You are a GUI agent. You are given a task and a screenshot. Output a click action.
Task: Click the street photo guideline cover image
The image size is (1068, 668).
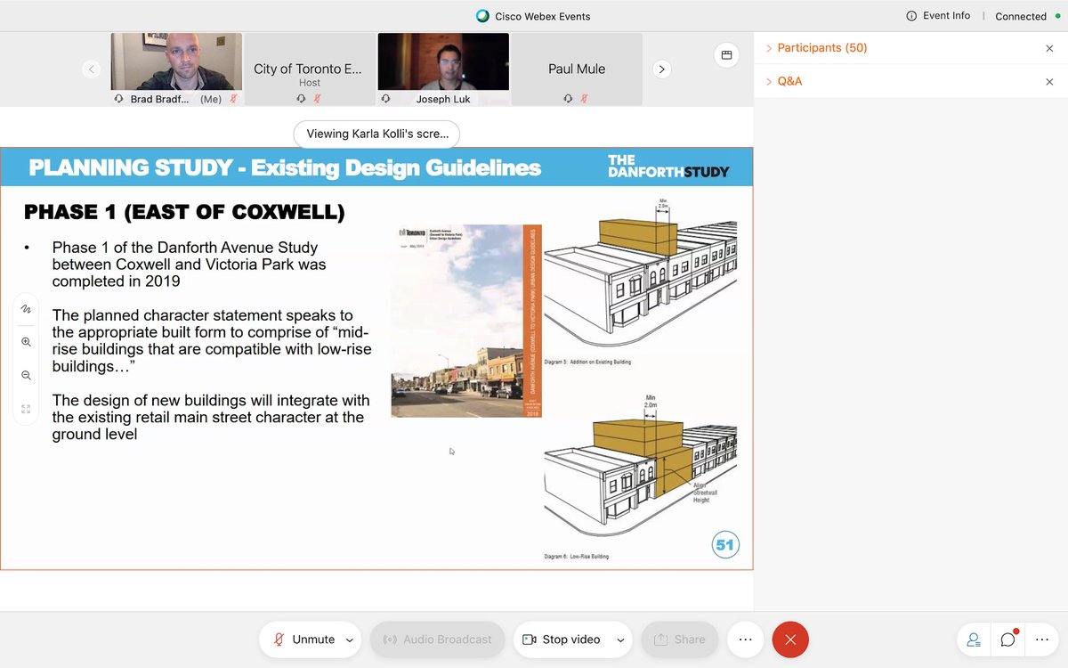(466, 321)
